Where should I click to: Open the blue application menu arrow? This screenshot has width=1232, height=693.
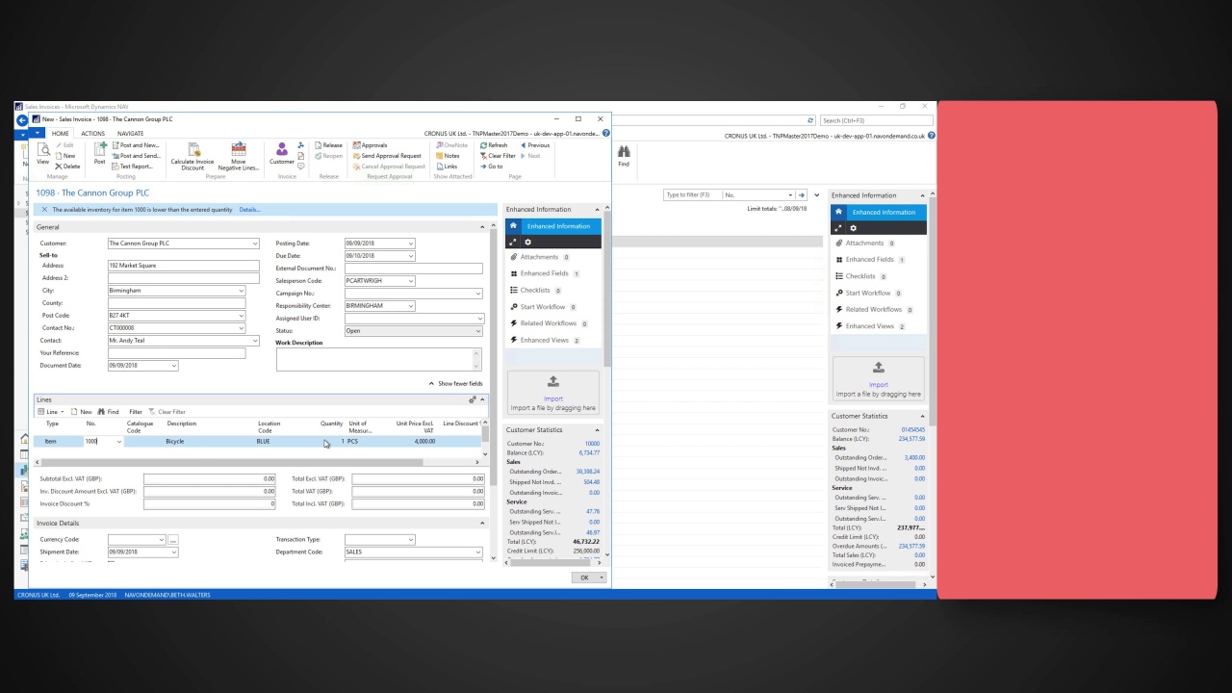38,133
